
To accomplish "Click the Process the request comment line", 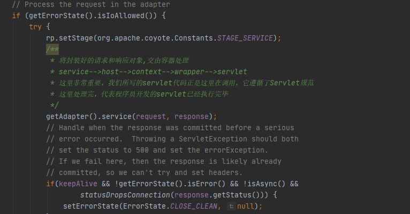I will click(90, 4).
